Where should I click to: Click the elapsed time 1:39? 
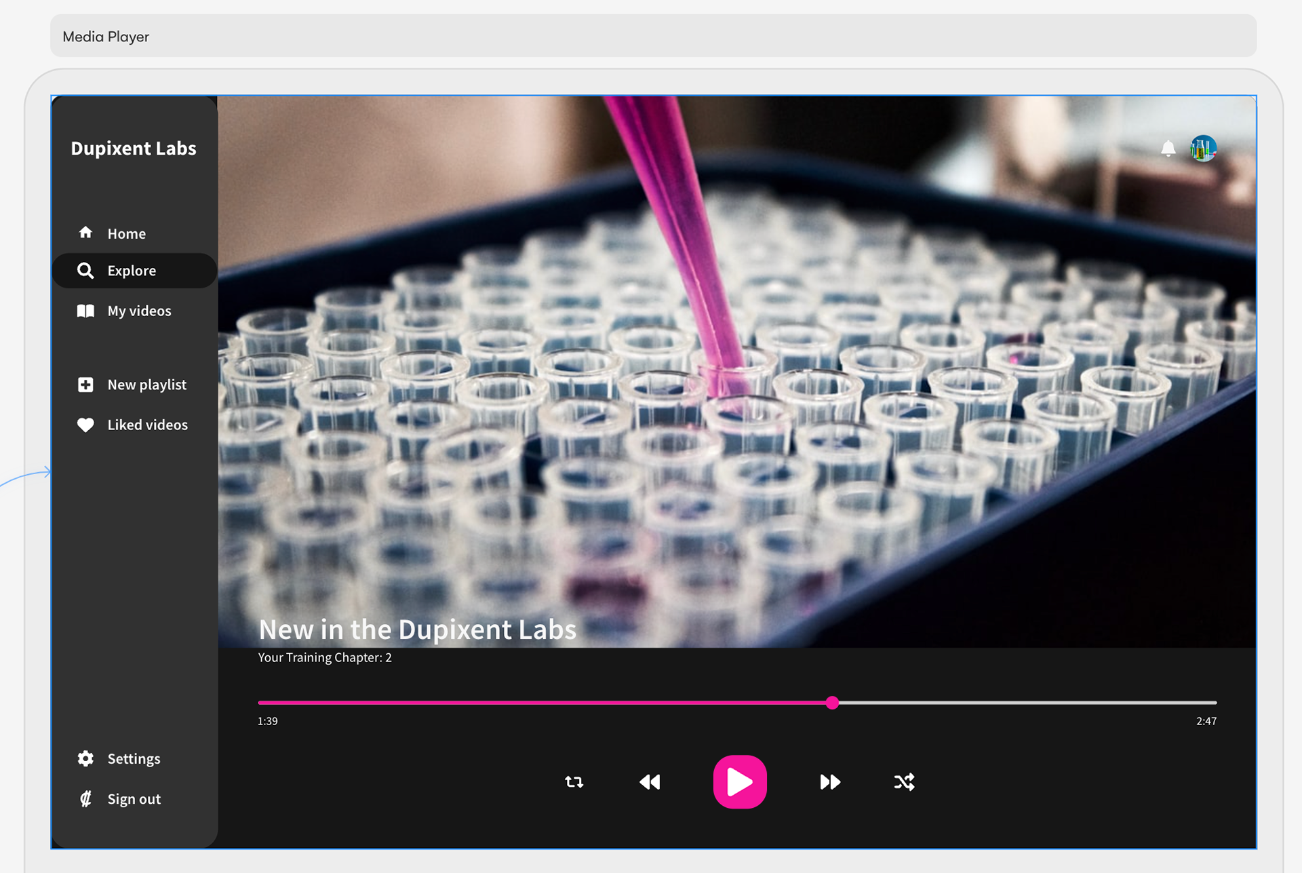[268, 721]
